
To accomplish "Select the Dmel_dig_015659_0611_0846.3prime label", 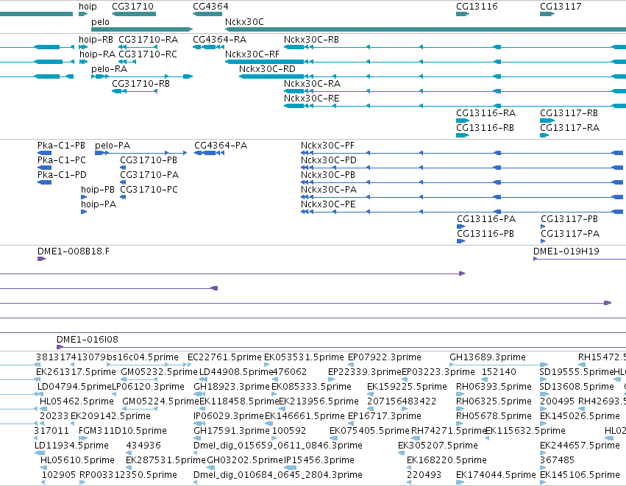I will pyautogui.click(x=278, y=446).
